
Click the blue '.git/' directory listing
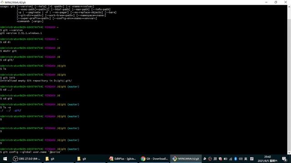click(x=17, y=110)
